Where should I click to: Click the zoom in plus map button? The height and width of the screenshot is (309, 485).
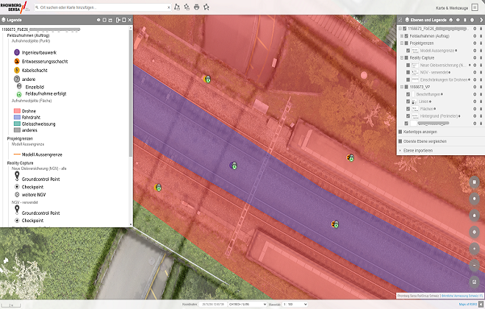(474, 249)
